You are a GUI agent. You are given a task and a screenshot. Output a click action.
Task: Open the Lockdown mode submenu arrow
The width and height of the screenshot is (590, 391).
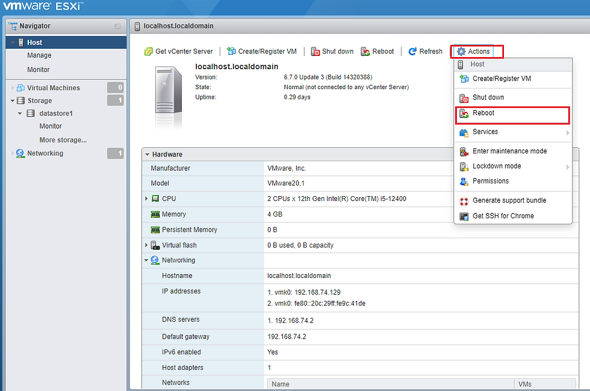point(567,167)
